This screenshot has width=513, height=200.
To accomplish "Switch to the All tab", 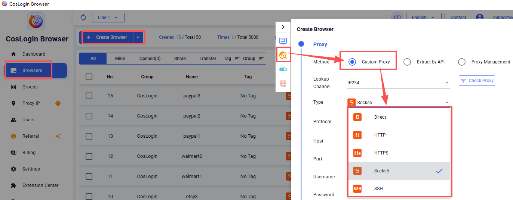I will pos(93,59).
